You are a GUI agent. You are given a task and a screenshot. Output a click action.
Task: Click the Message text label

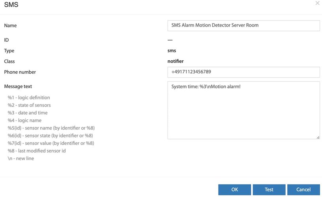click(x=18, y=86)
